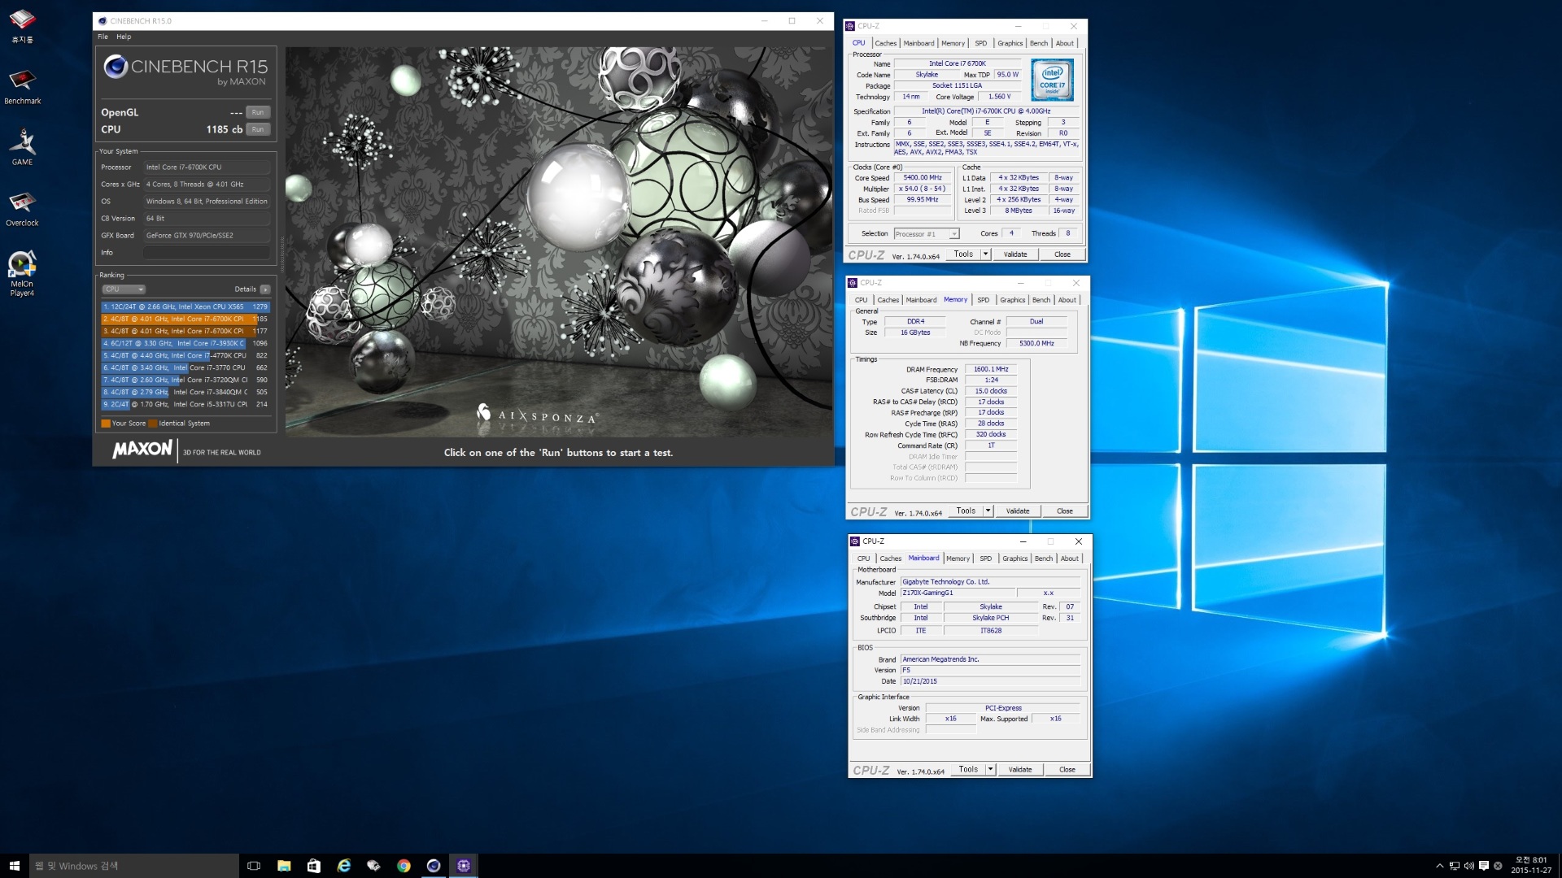The width and height of the screenshot is (1562, 878).
Task: Open SPD tab in top CPU-Z window
Action: (981, 43)
